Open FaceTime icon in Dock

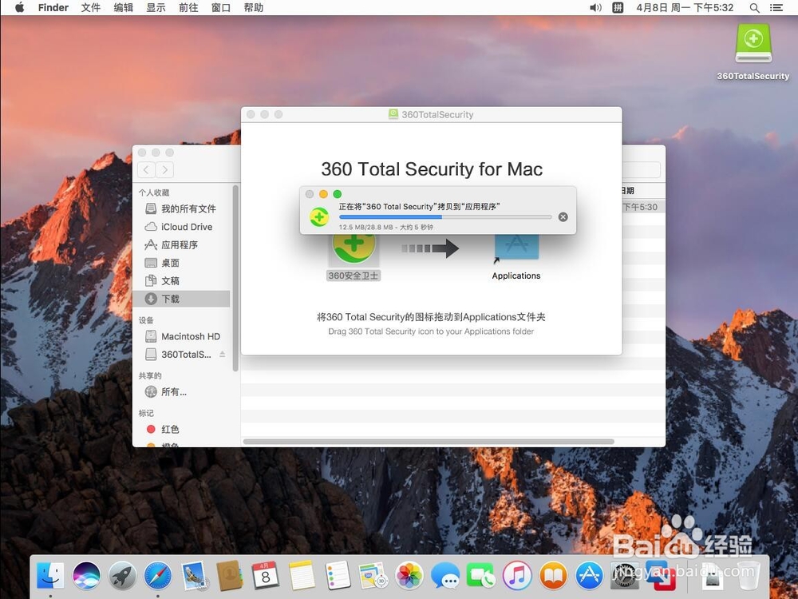[x=481, y=576]
